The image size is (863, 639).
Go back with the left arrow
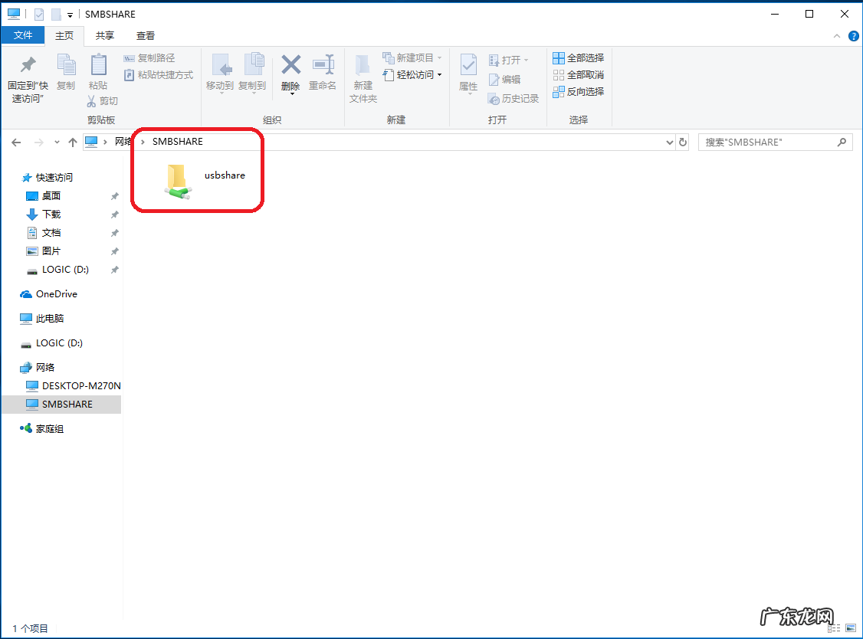pos(17,143)
